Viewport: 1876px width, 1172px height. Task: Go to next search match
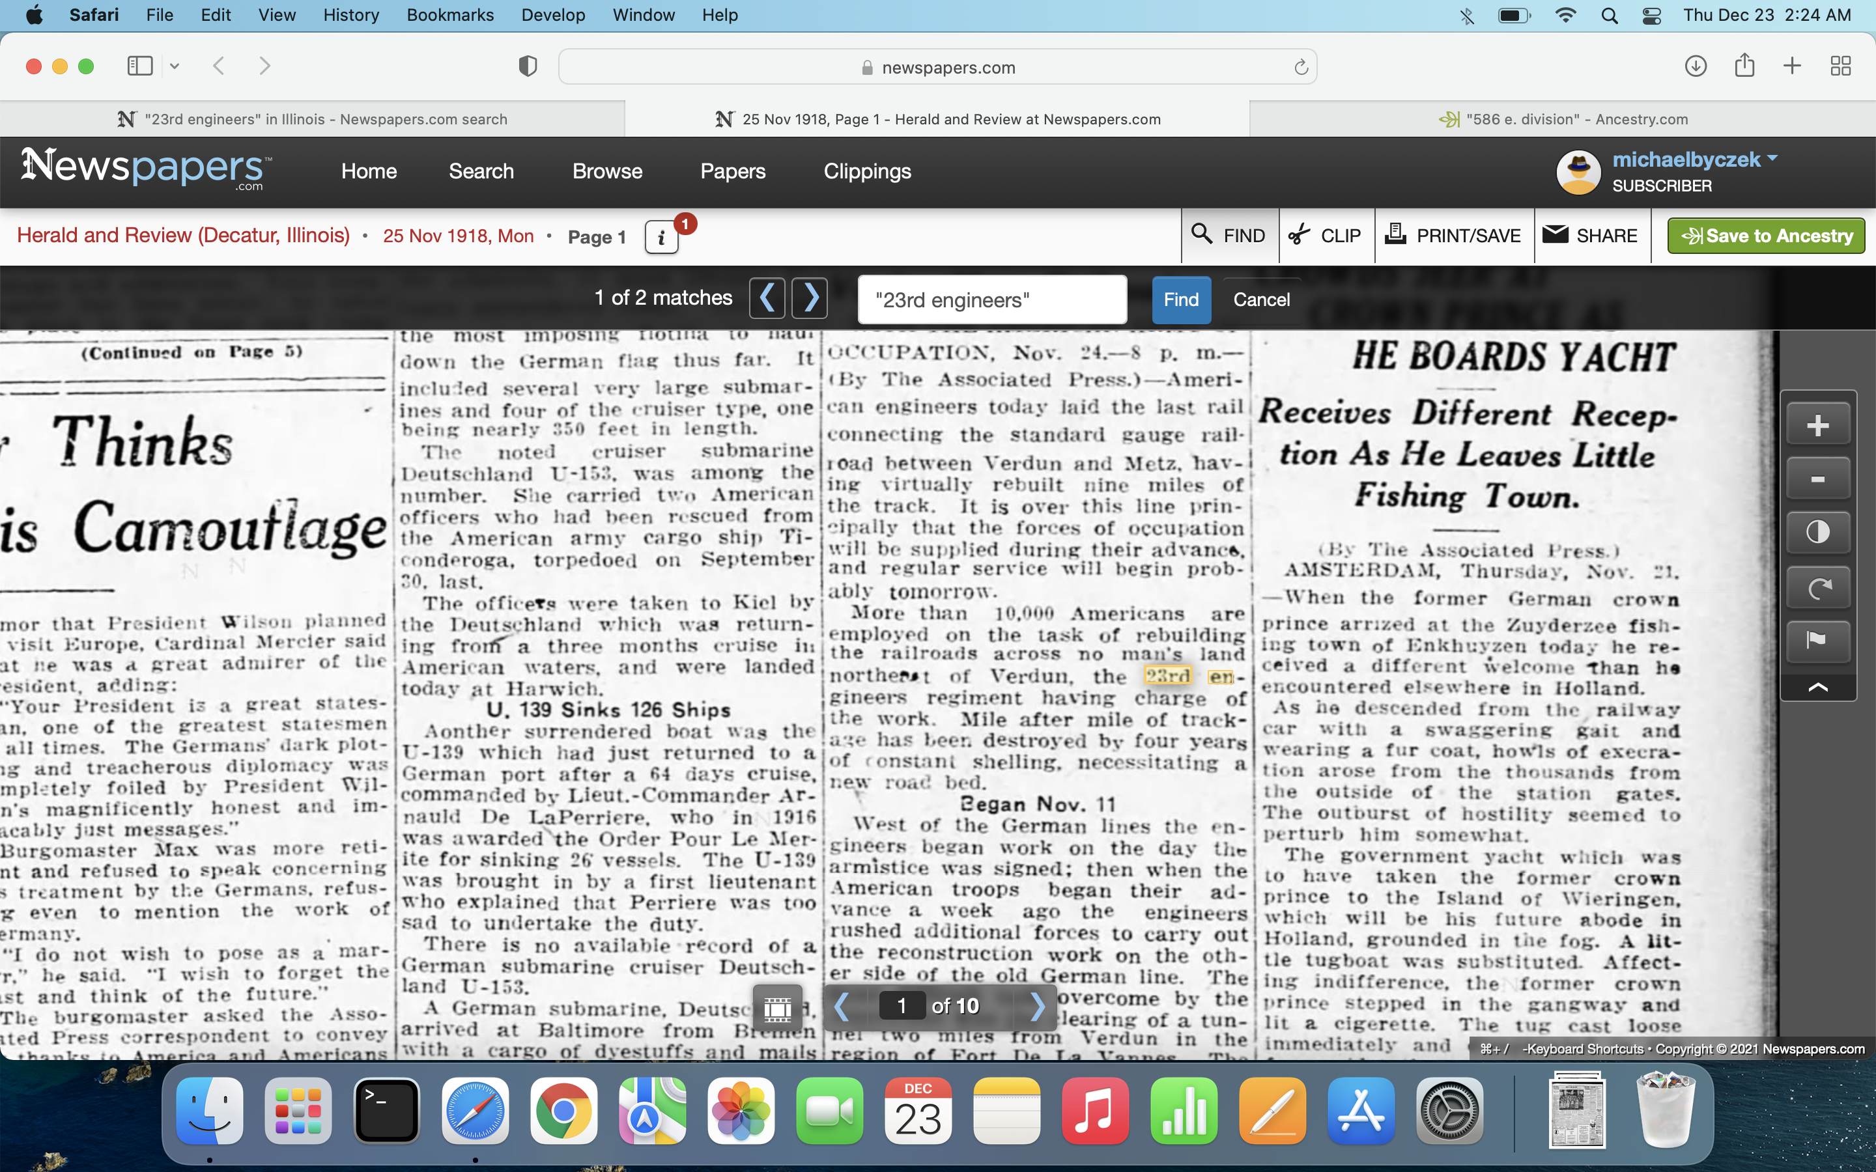tap(810, 298)
